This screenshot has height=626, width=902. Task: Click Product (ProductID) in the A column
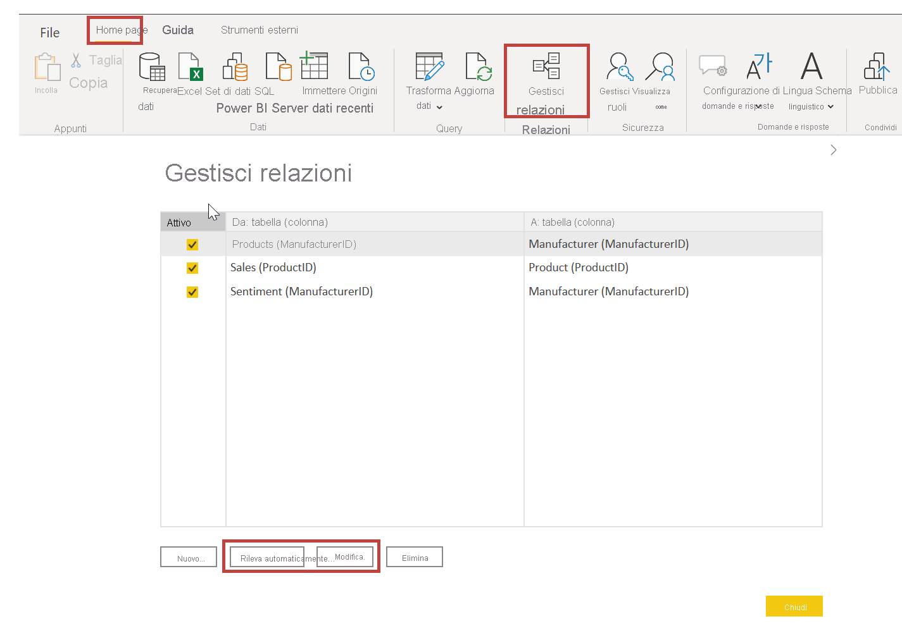tap(579, 267)
